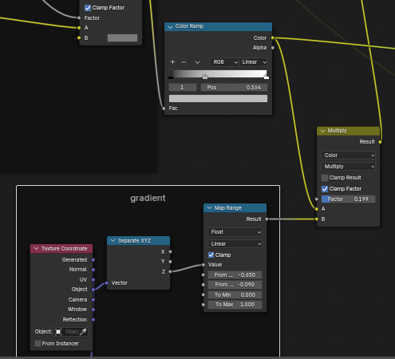This screenshot has width=395, height=359.
Task: Click the Normal output socket
Action: click(93, 270)
